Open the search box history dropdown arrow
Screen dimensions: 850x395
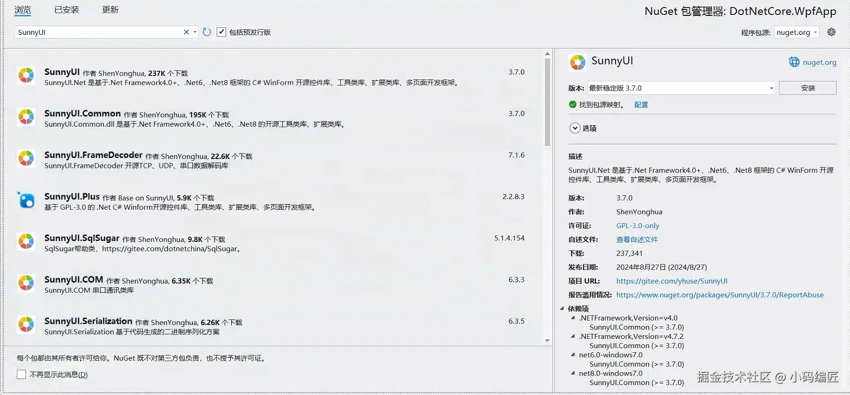(195, 32)
